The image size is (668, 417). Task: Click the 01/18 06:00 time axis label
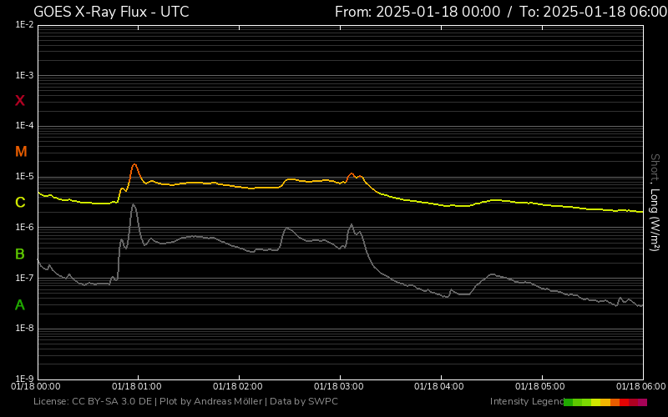[640, 386]
